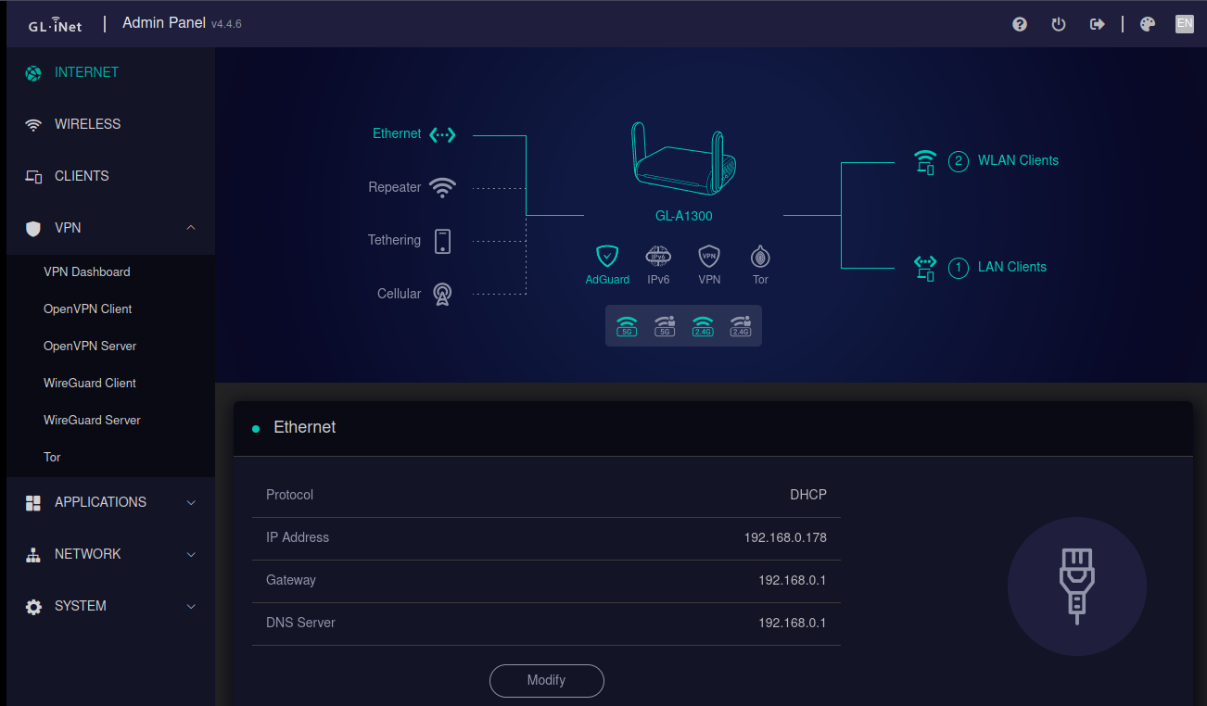Collapse the VPN sidebar section
Screen dimensions: 1207x706
191,228
